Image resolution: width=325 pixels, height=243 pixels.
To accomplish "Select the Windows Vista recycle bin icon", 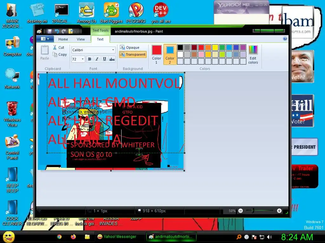I will pyautogui.click(x=12, y=114).
